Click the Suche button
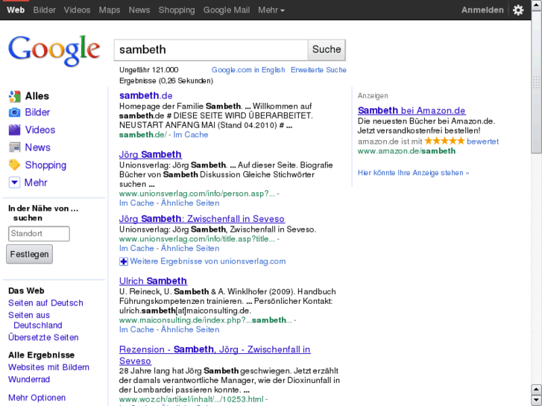Viewport: 542px width, 406px height. 327,50
